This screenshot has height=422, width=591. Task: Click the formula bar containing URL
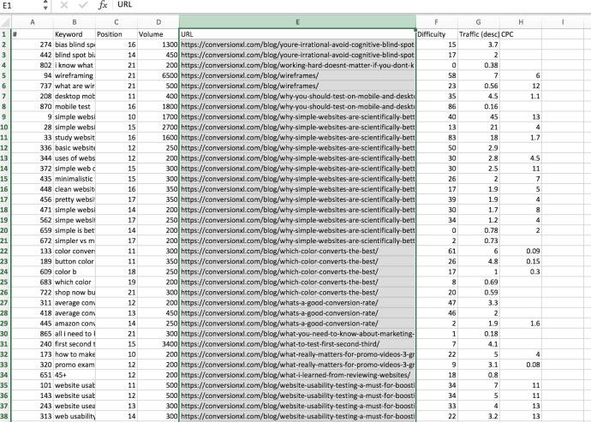pos(352,5)
